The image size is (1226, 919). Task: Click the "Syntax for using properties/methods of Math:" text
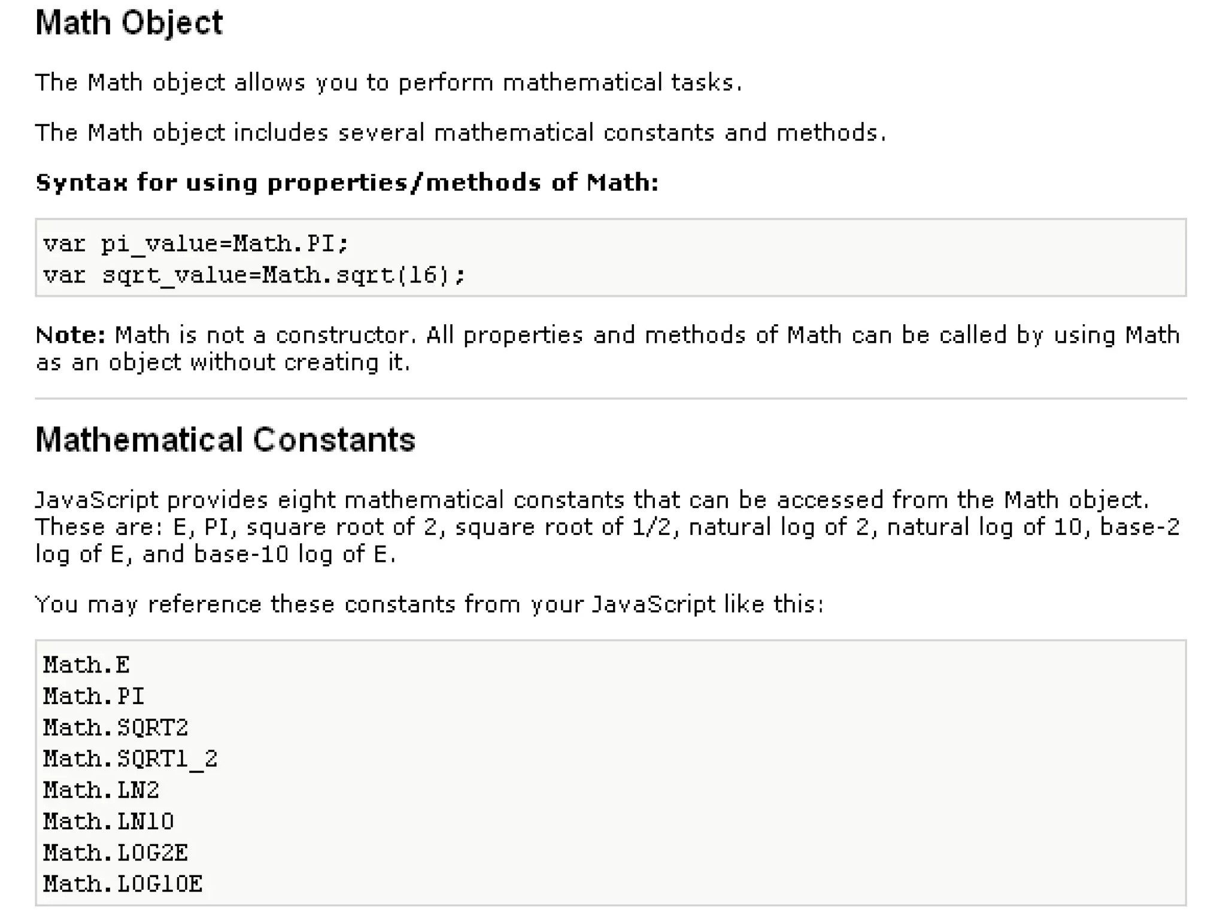(347, 183)
